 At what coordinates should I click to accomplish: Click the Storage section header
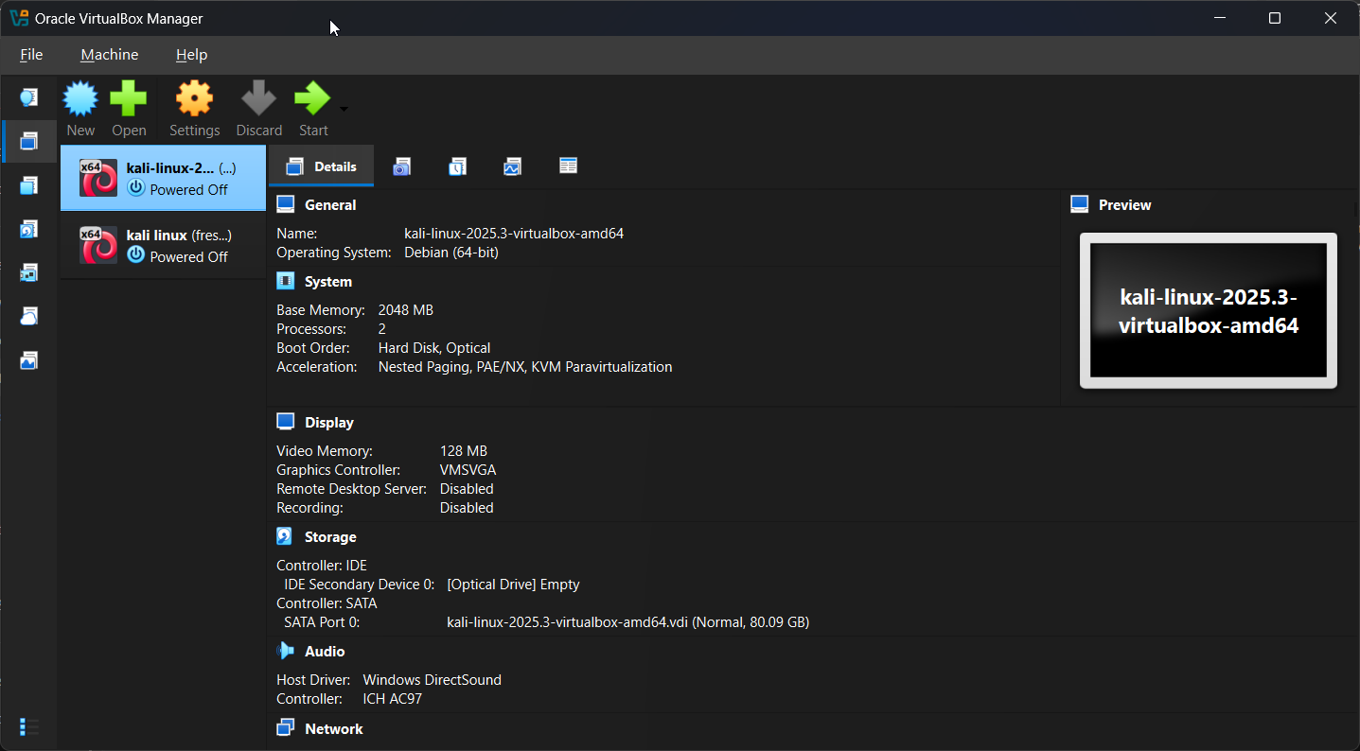click(329, 536)
